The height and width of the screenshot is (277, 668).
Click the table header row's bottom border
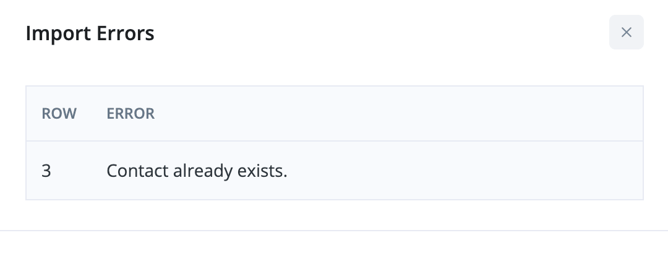pyautogui.click(x=334, y=141)
